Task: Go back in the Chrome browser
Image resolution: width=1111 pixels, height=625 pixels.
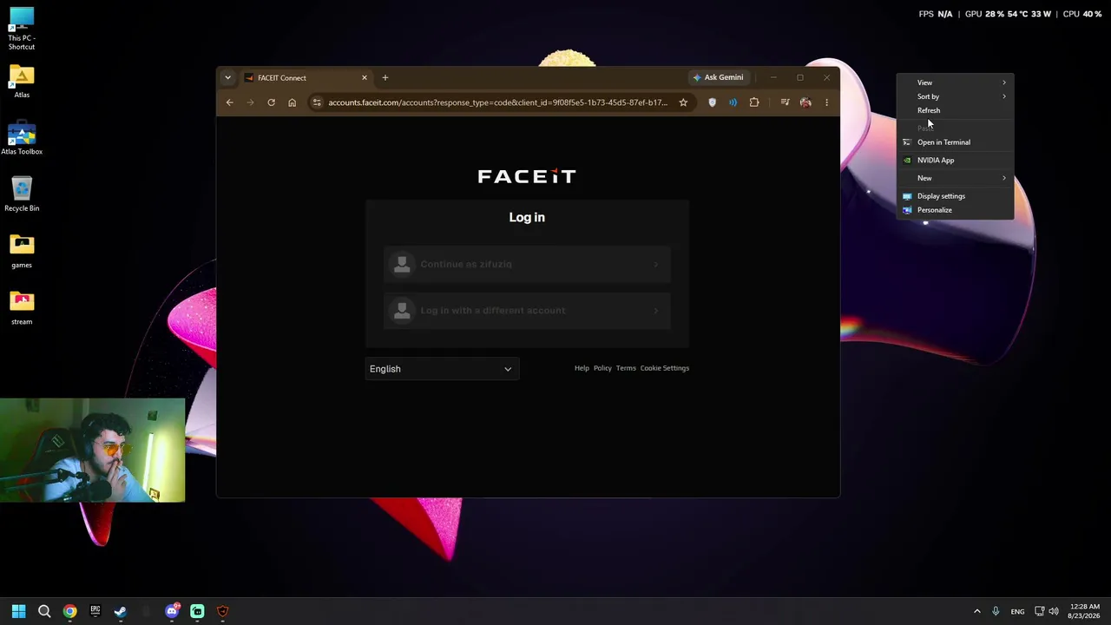Action: pyautogui.click(x=229, y=102)
